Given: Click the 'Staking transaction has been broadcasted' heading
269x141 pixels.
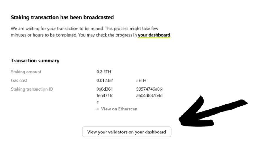Looking at the screenshot, I should click(62, 17).
